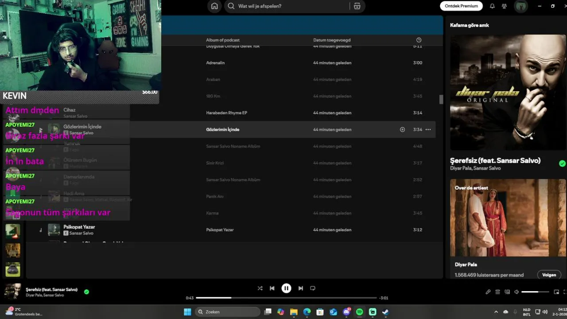Open the Sinir Krizi album link
Screen dimensions: 567x319
tap(215, 163)
